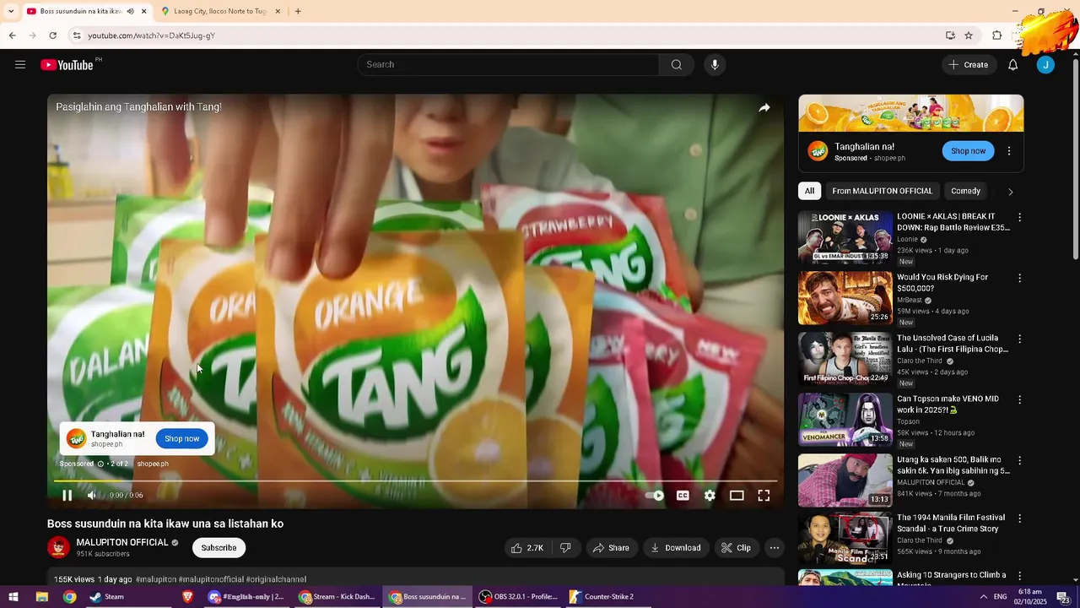Screen dimensions: 1080x608
Task: Click the Create button
Action: click(x=968, y=65)
